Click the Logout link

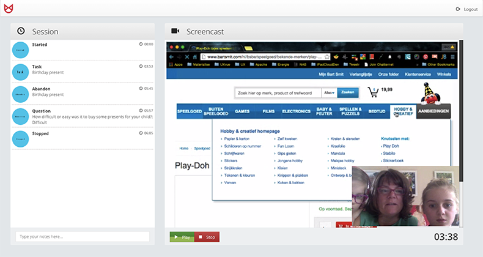(x=467, y=9)
